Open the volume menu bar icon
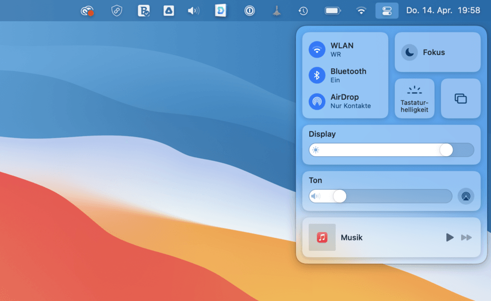Screen dimensions: 491x301 (193, 11)
